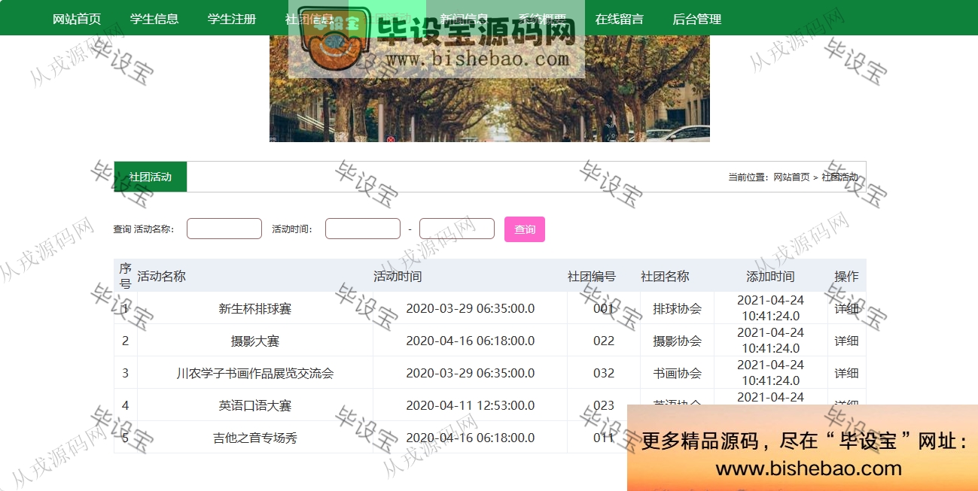Click the 排球协会 club name cell
The width and height of the screenshot is (978, 491).
tap(678, 308)
